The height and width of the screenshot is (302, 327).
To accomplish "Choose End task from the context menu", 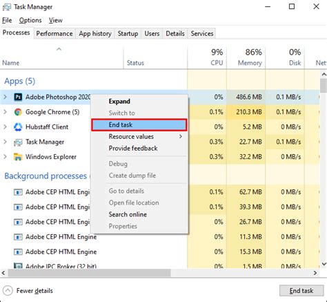I will point(139,125).
